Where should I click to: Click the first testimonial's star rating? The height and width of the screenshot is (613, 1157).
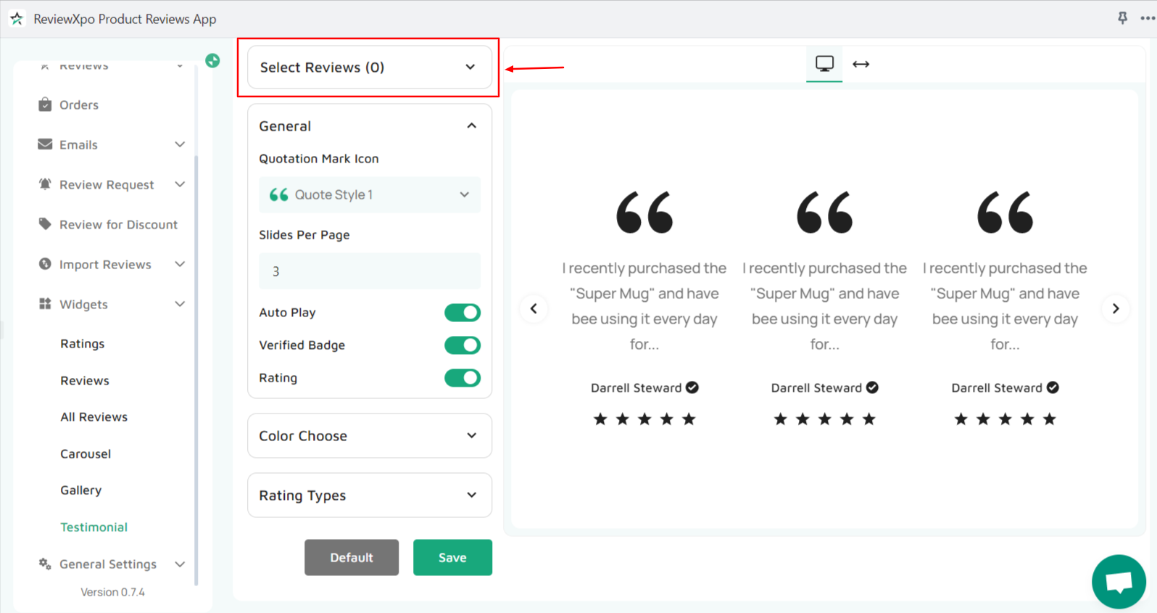pos(644,419)
